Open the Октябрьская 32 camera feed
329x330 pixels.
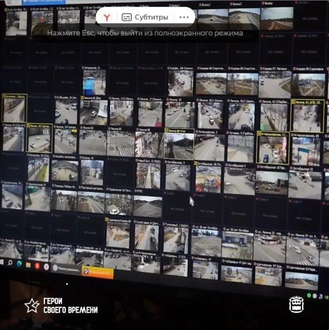click(305, 183)
